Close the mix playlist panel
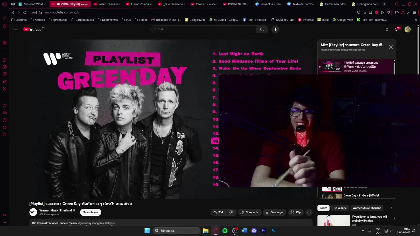This screenshot has width=420, height=236. pos(391,47)
